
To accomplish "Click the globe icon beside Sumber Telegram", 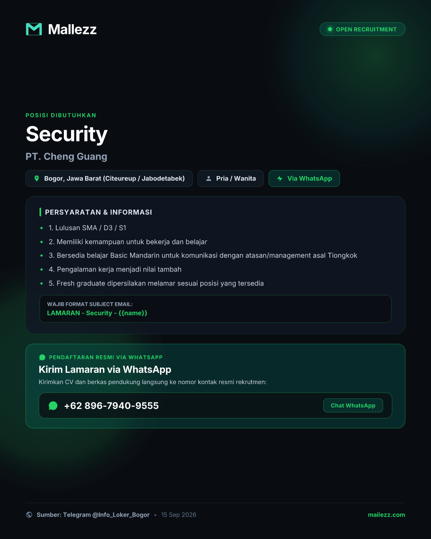I will [x=29, y=515].
